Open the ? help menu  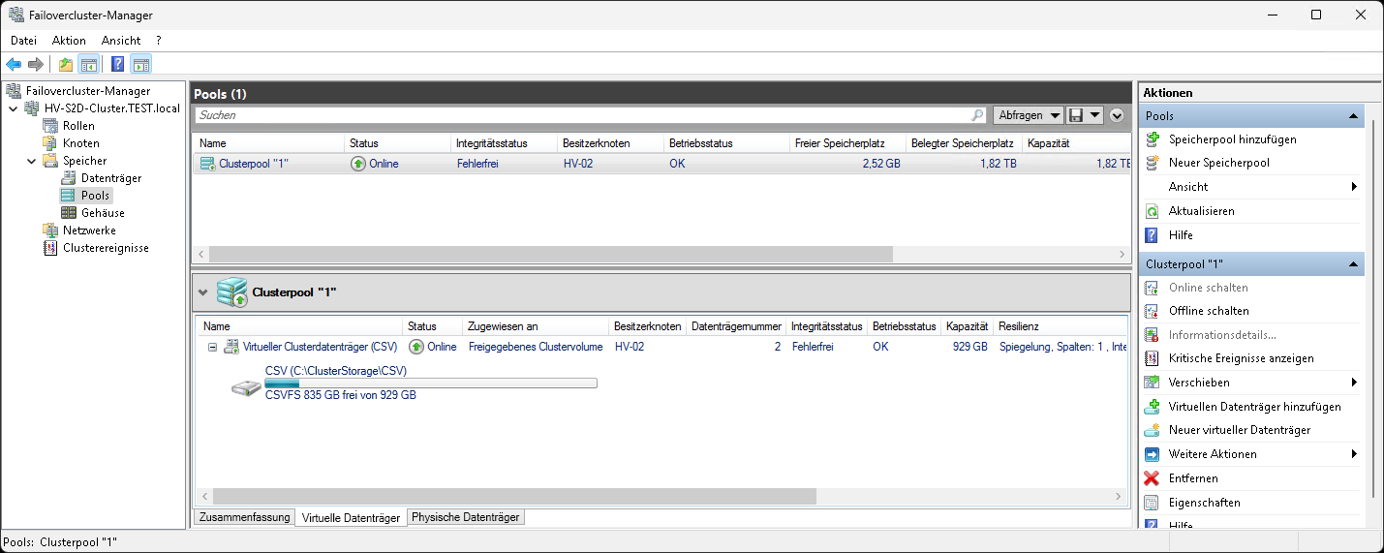(x=158, y=41)
